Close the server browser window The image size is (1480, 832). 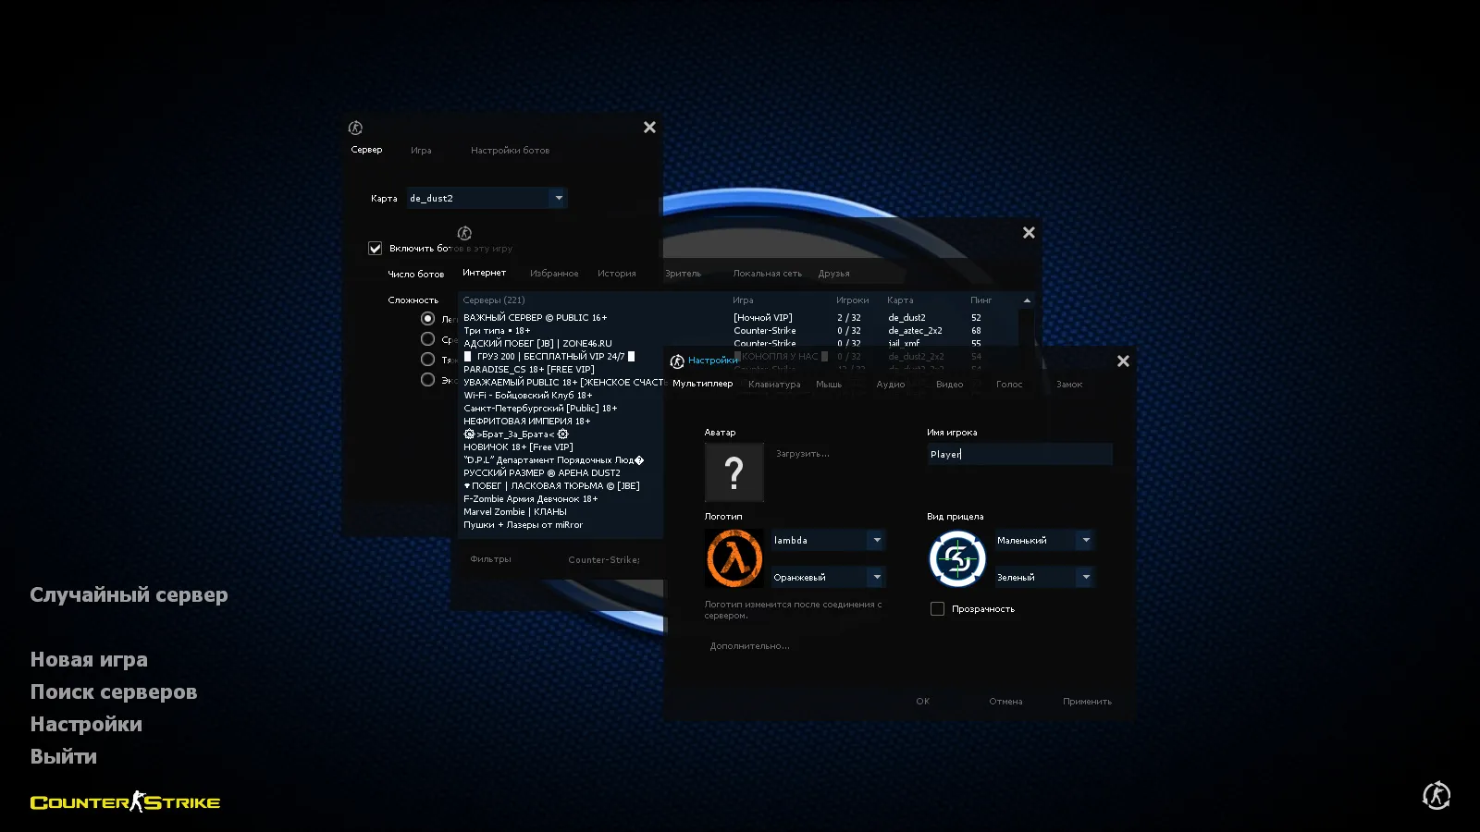1029,233
